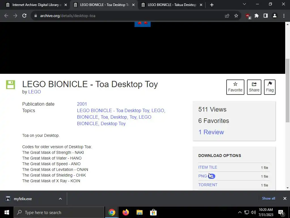290x218 pixels.
Task: Click the Share button
Action: (x=254, y=87)
